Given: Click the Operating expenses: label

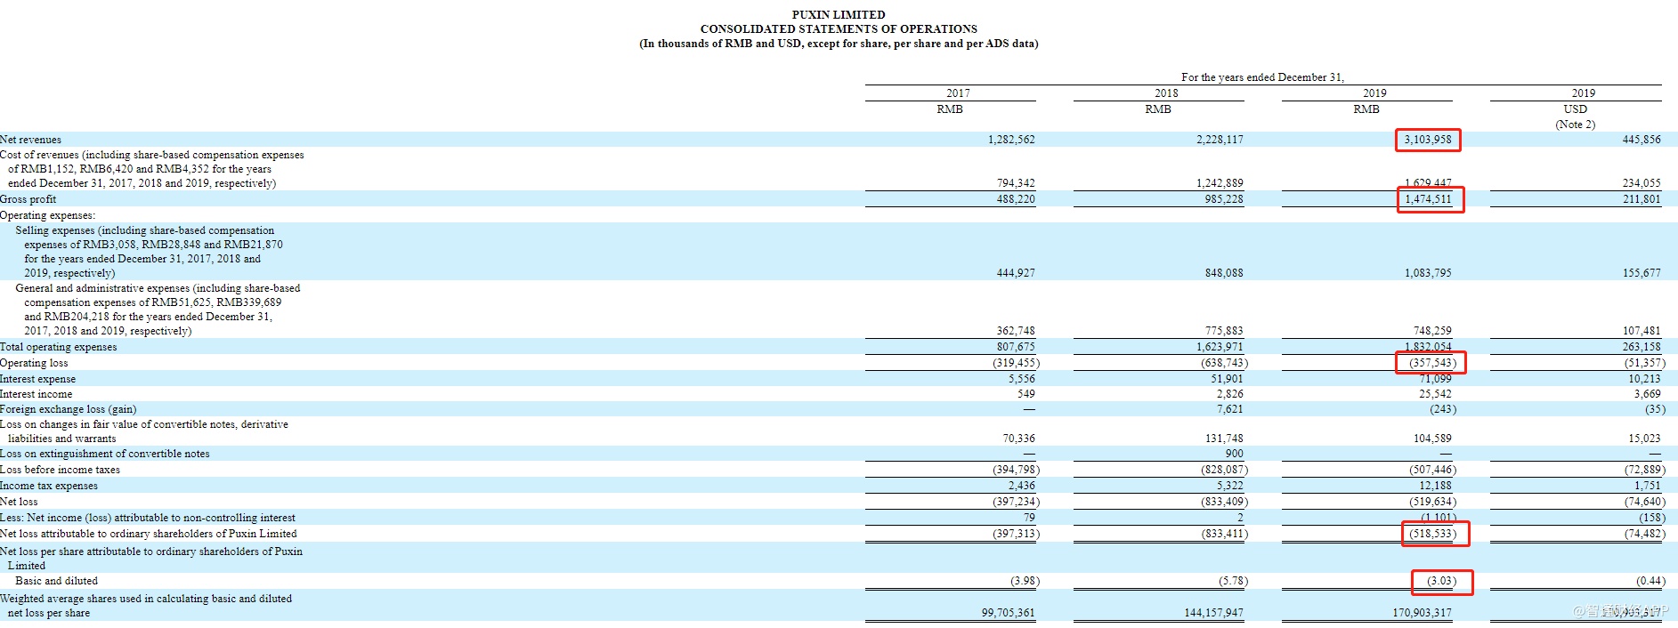Looking at the screenshot, I should tap(47, 215).
